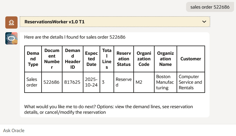Screen dimensions: 236x136
Task: Click the user message 'sales order 522686'
Action: click(x=210, y=7)
